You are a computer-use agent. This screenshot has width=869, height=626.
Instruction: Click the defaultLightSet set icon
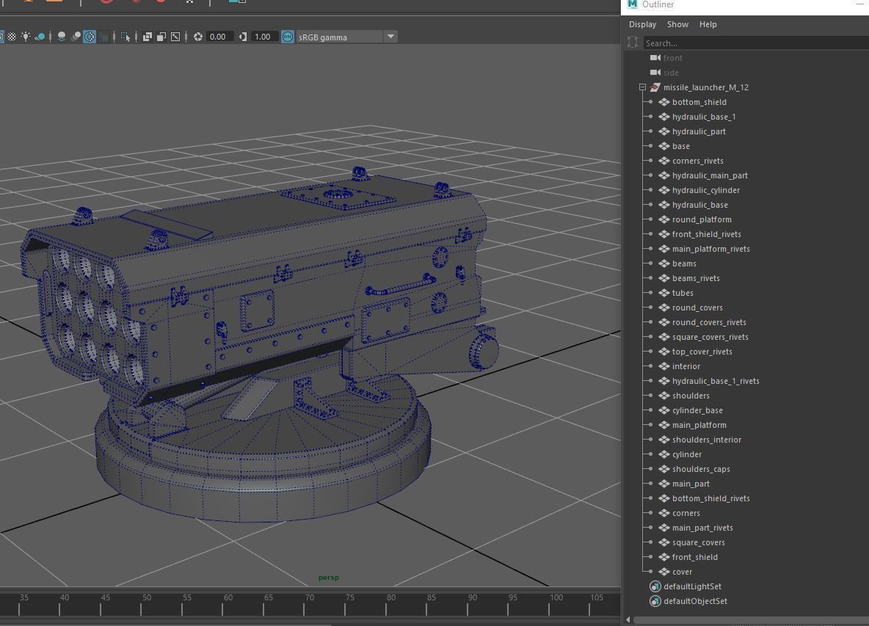tap(655, 586)
